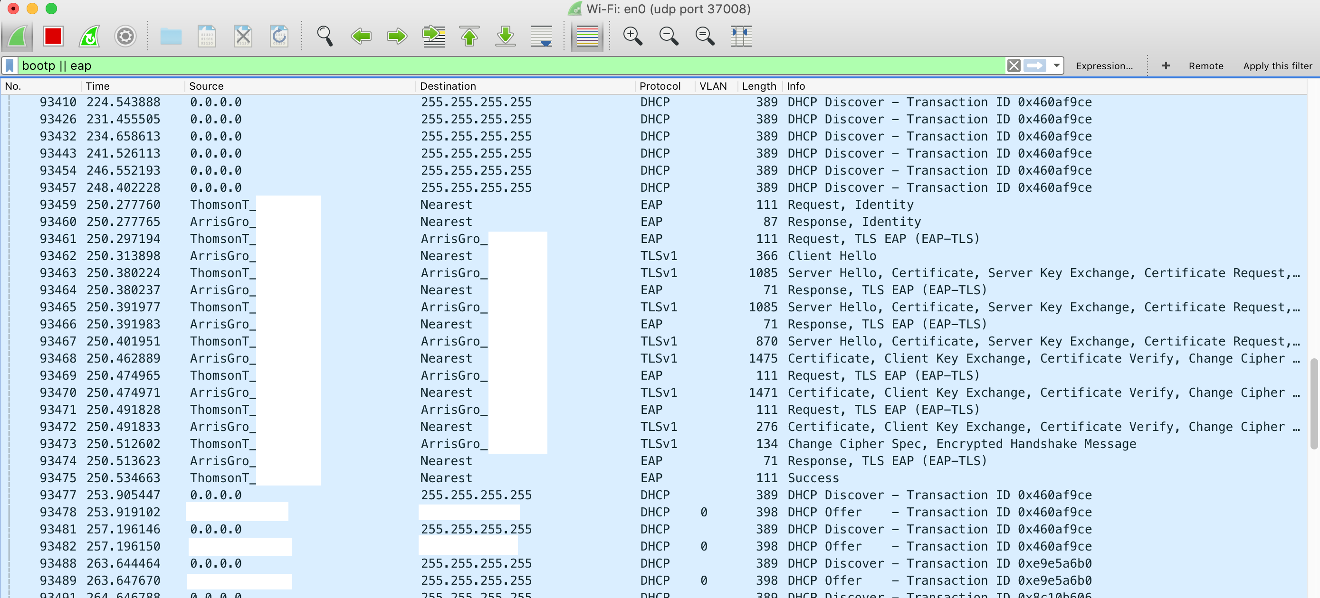Clear the display filter with X
The image size is (1320, 598).
[x=1014, y=65]
